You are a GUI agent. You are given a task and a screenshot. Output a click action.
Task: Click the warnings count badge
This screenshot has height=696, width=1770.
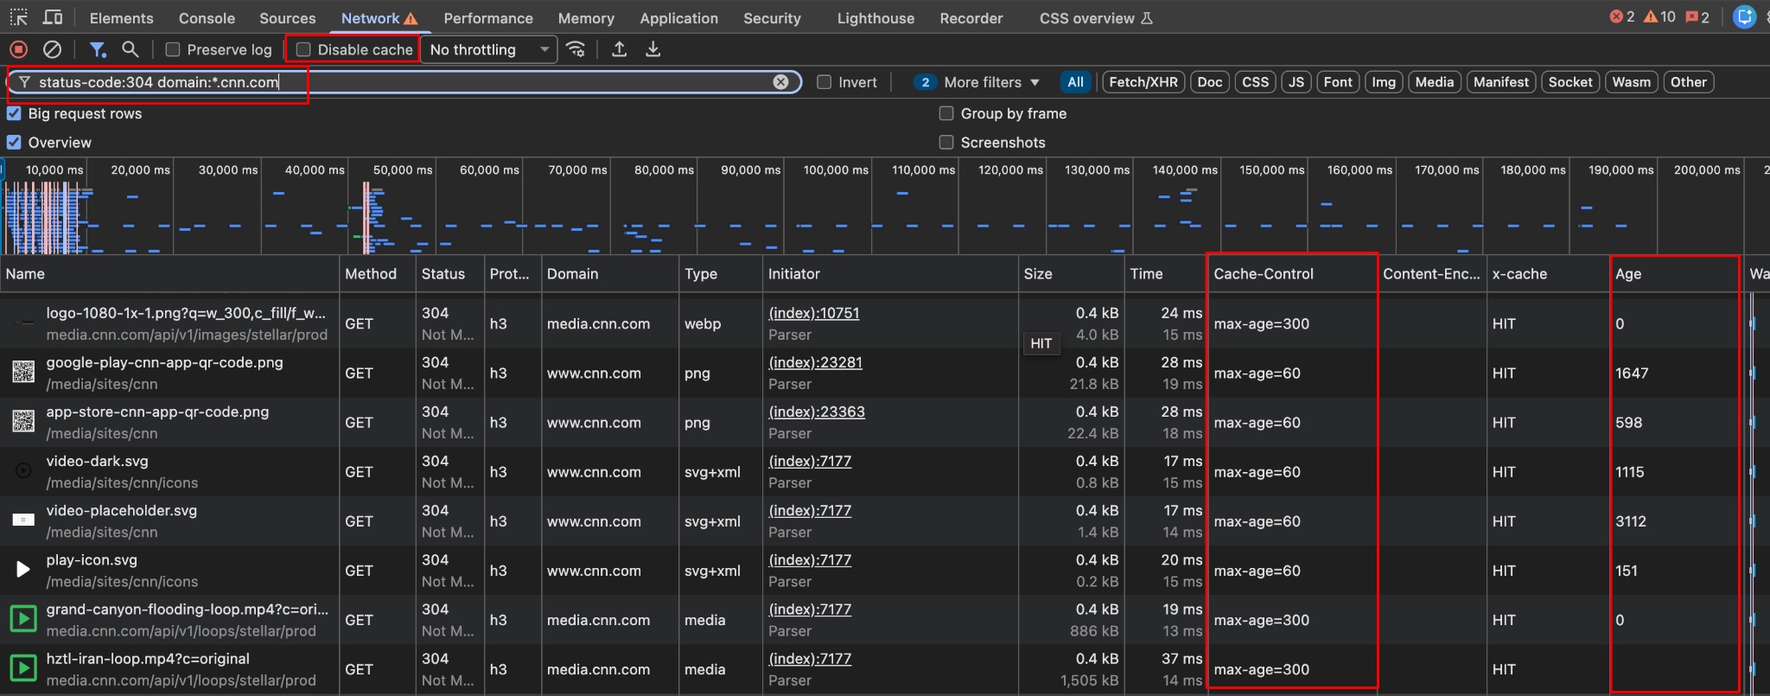[1659, 17]
